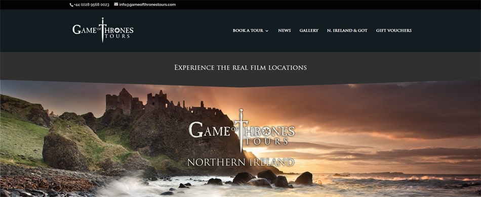Screen dimensions: 481x197
Task: Expand the Book a Tour chevron arrow
Action: tap(266, 31)
